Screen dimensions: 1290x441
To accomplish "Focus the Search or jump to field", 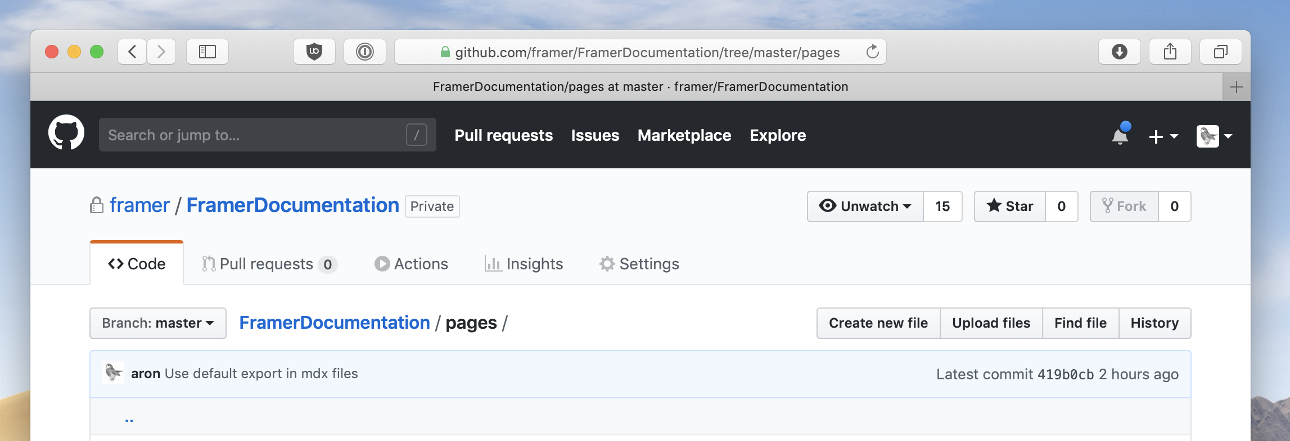I will coord(253,135).
